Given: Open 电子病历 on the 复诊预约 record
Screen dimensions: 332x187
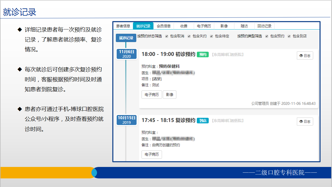Looking at the screenshot, I should (152, 154).
